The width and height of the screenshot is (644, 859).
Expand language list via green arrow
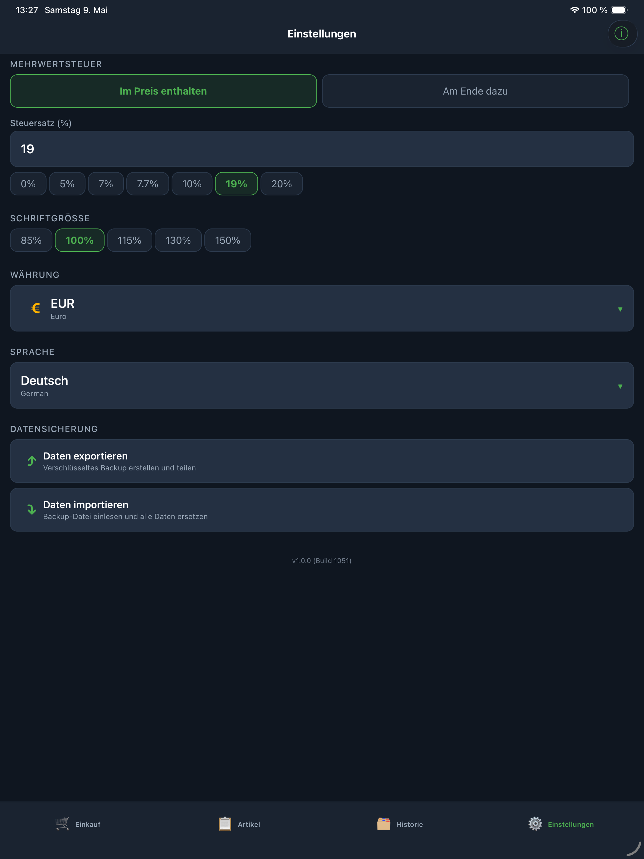coord(620,386)
